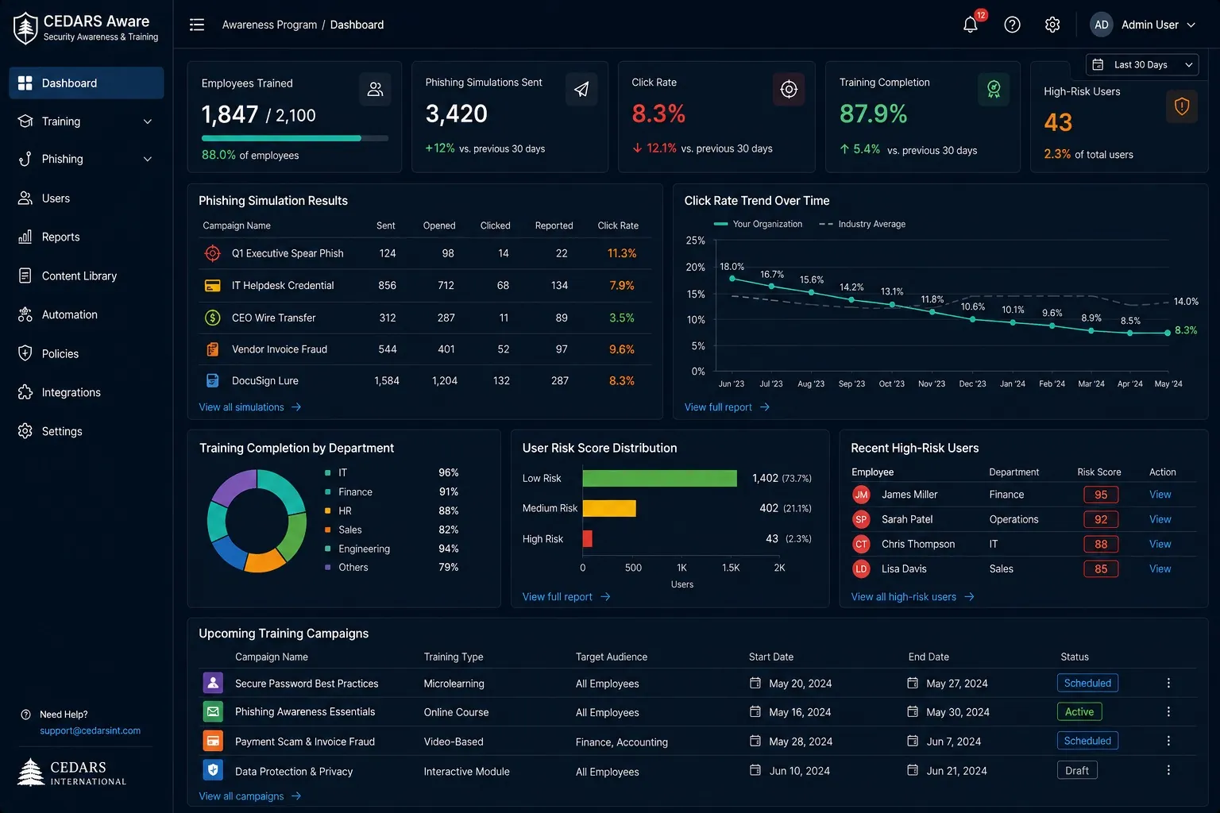
Task: Click the Training Completion award icon
Action: click(994, 89)
